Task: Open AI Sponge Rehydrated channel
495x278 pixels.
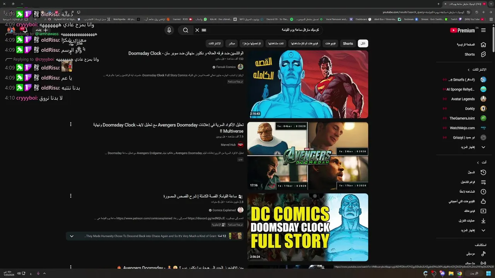Action: (x=464, y=89)
